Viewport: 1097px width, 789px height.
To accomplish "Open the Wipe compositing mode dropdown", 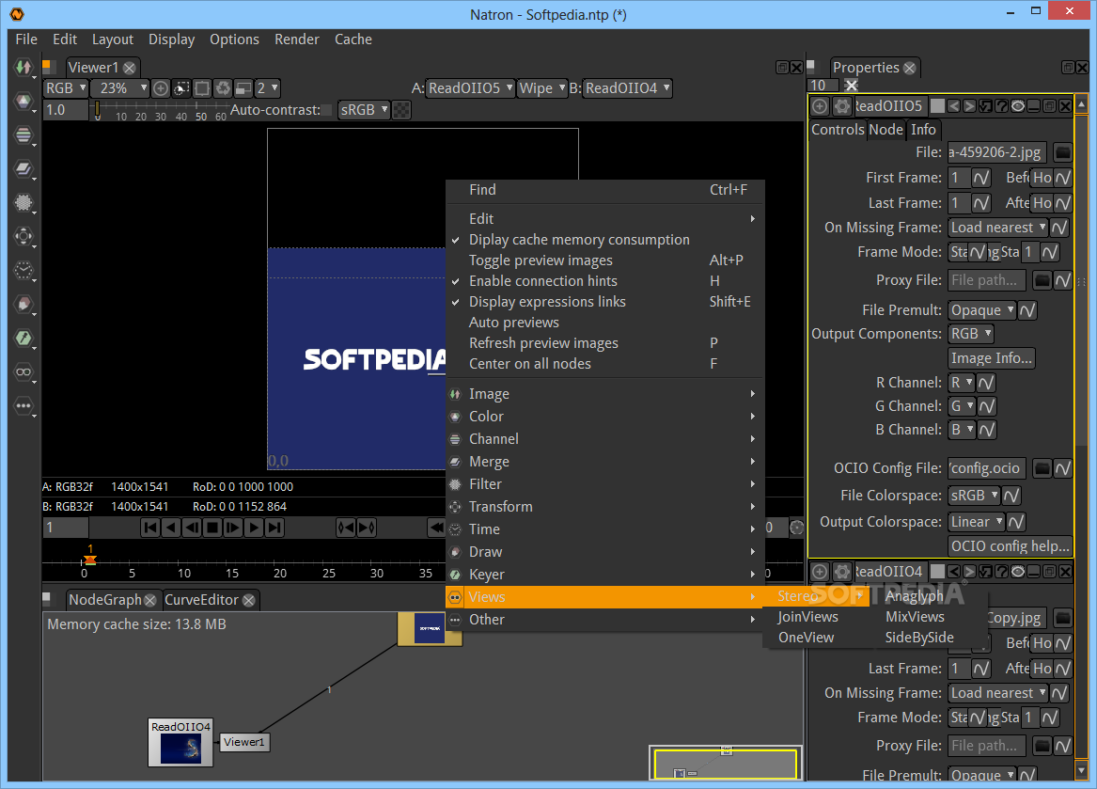I will 541,88.
